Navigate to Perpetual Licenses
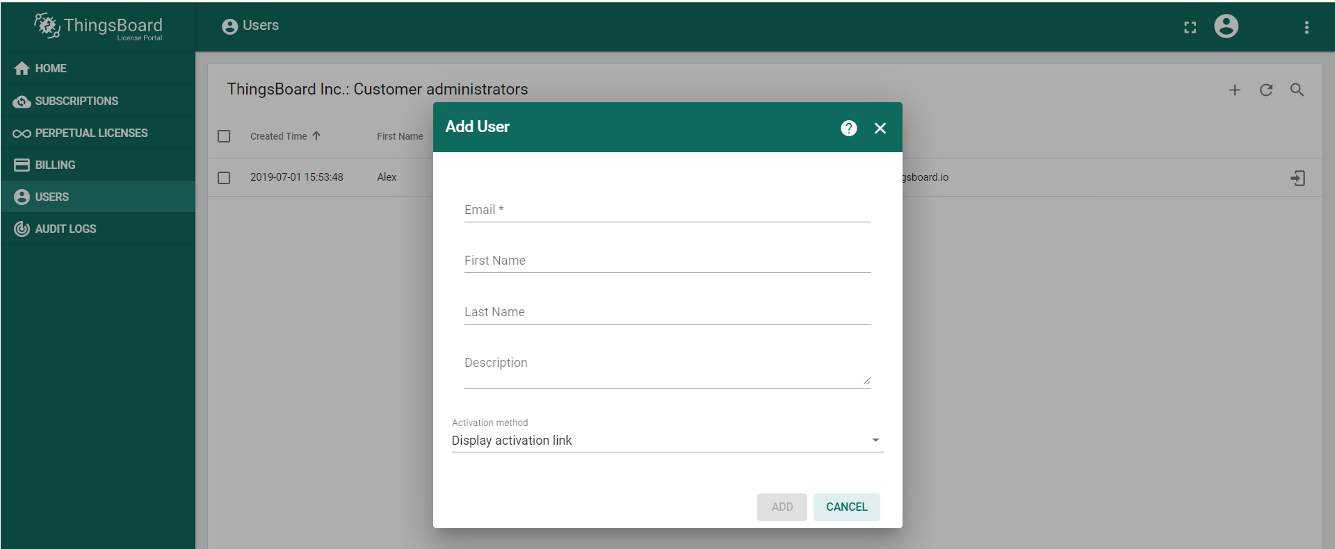 pos(91,133)
